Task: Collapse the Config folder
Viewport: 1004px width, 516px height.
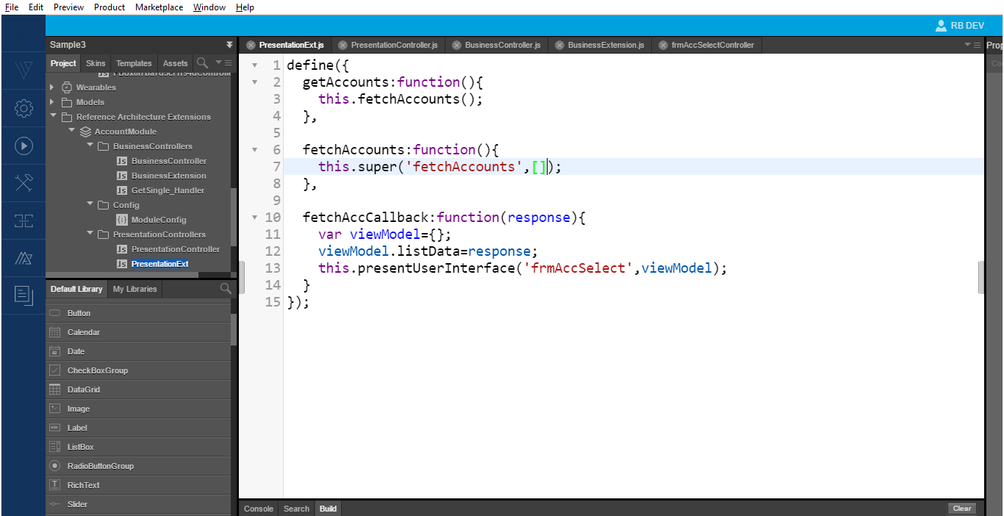Action: [x=90, y=204]
